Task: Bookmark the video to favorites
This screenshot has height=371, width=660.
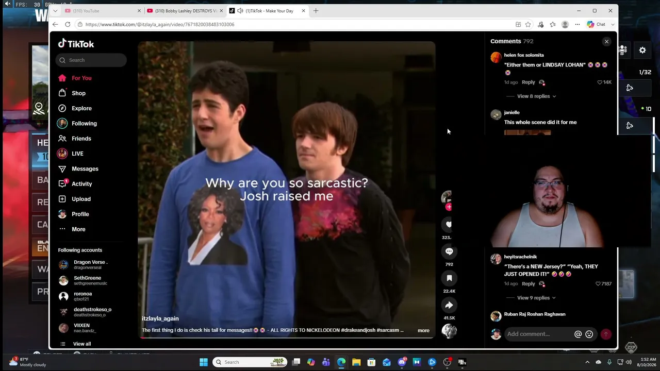Action: pos(449,278)
